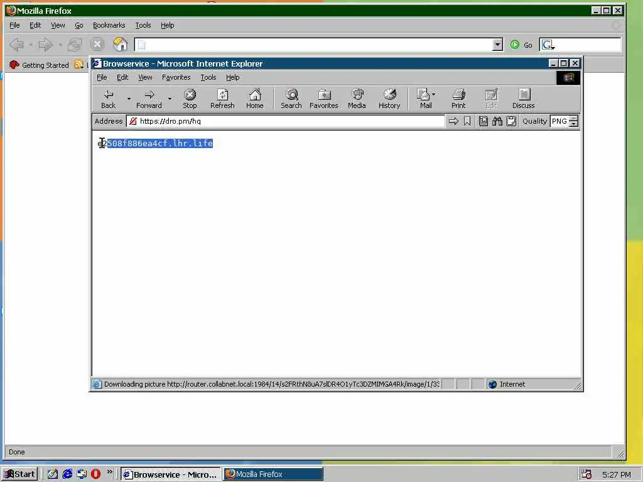Open the Firefox search engine dropdown
Viewport: 643px width, 482px height.
[x=548, y=45]
